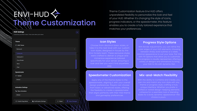197x111 pixels.
Task: Expand the Speedometer Variant dropdown
Action: coord(46,80)
